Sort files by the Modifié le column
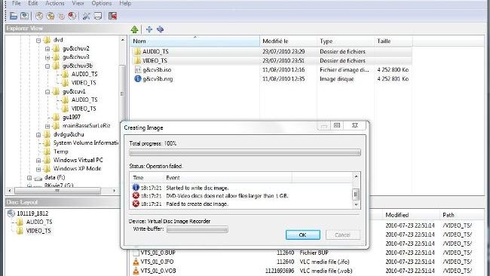This screenshot has height=276, width=490. click(288, 41)
